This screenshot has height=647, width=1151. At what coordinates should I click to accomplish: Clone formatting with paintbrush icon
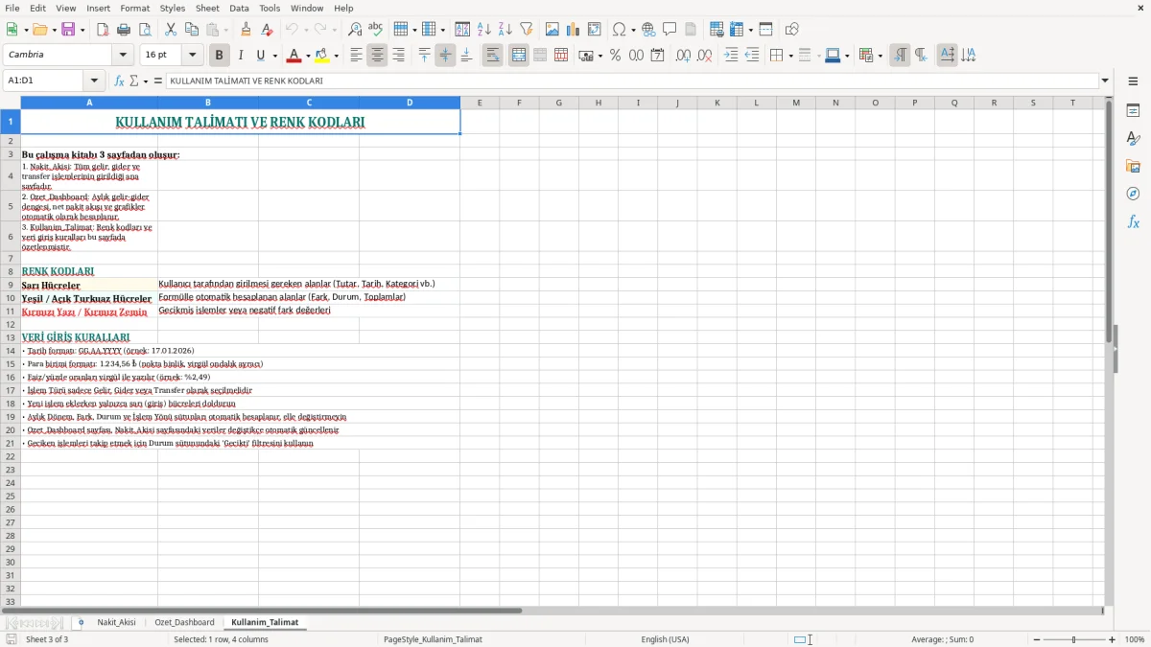(247, 30)
